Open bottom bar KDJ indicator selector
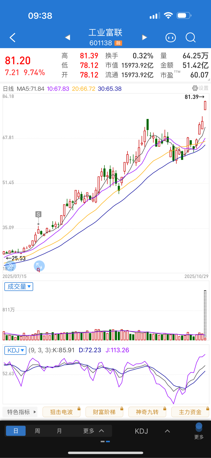 152,431
